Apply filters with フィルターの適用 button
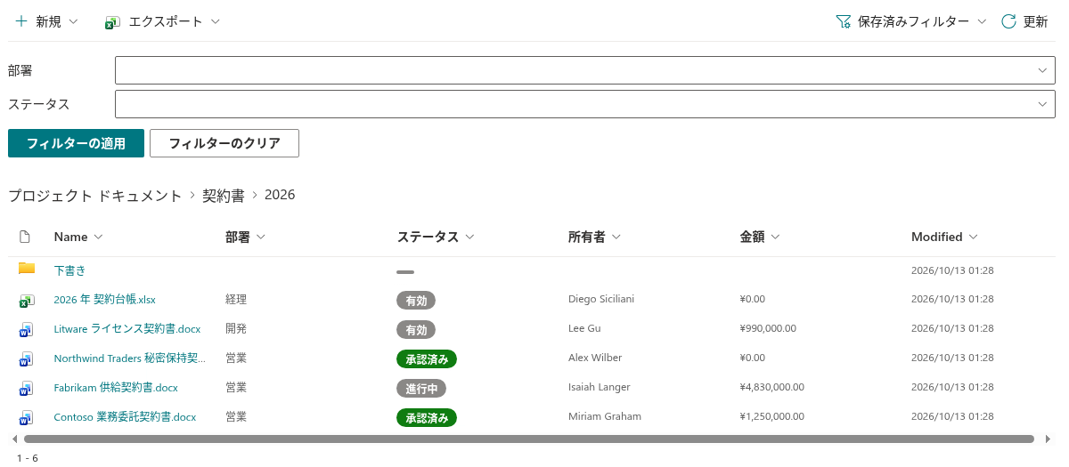Viewport: 1069px width, 467px height. click(76, 143)
